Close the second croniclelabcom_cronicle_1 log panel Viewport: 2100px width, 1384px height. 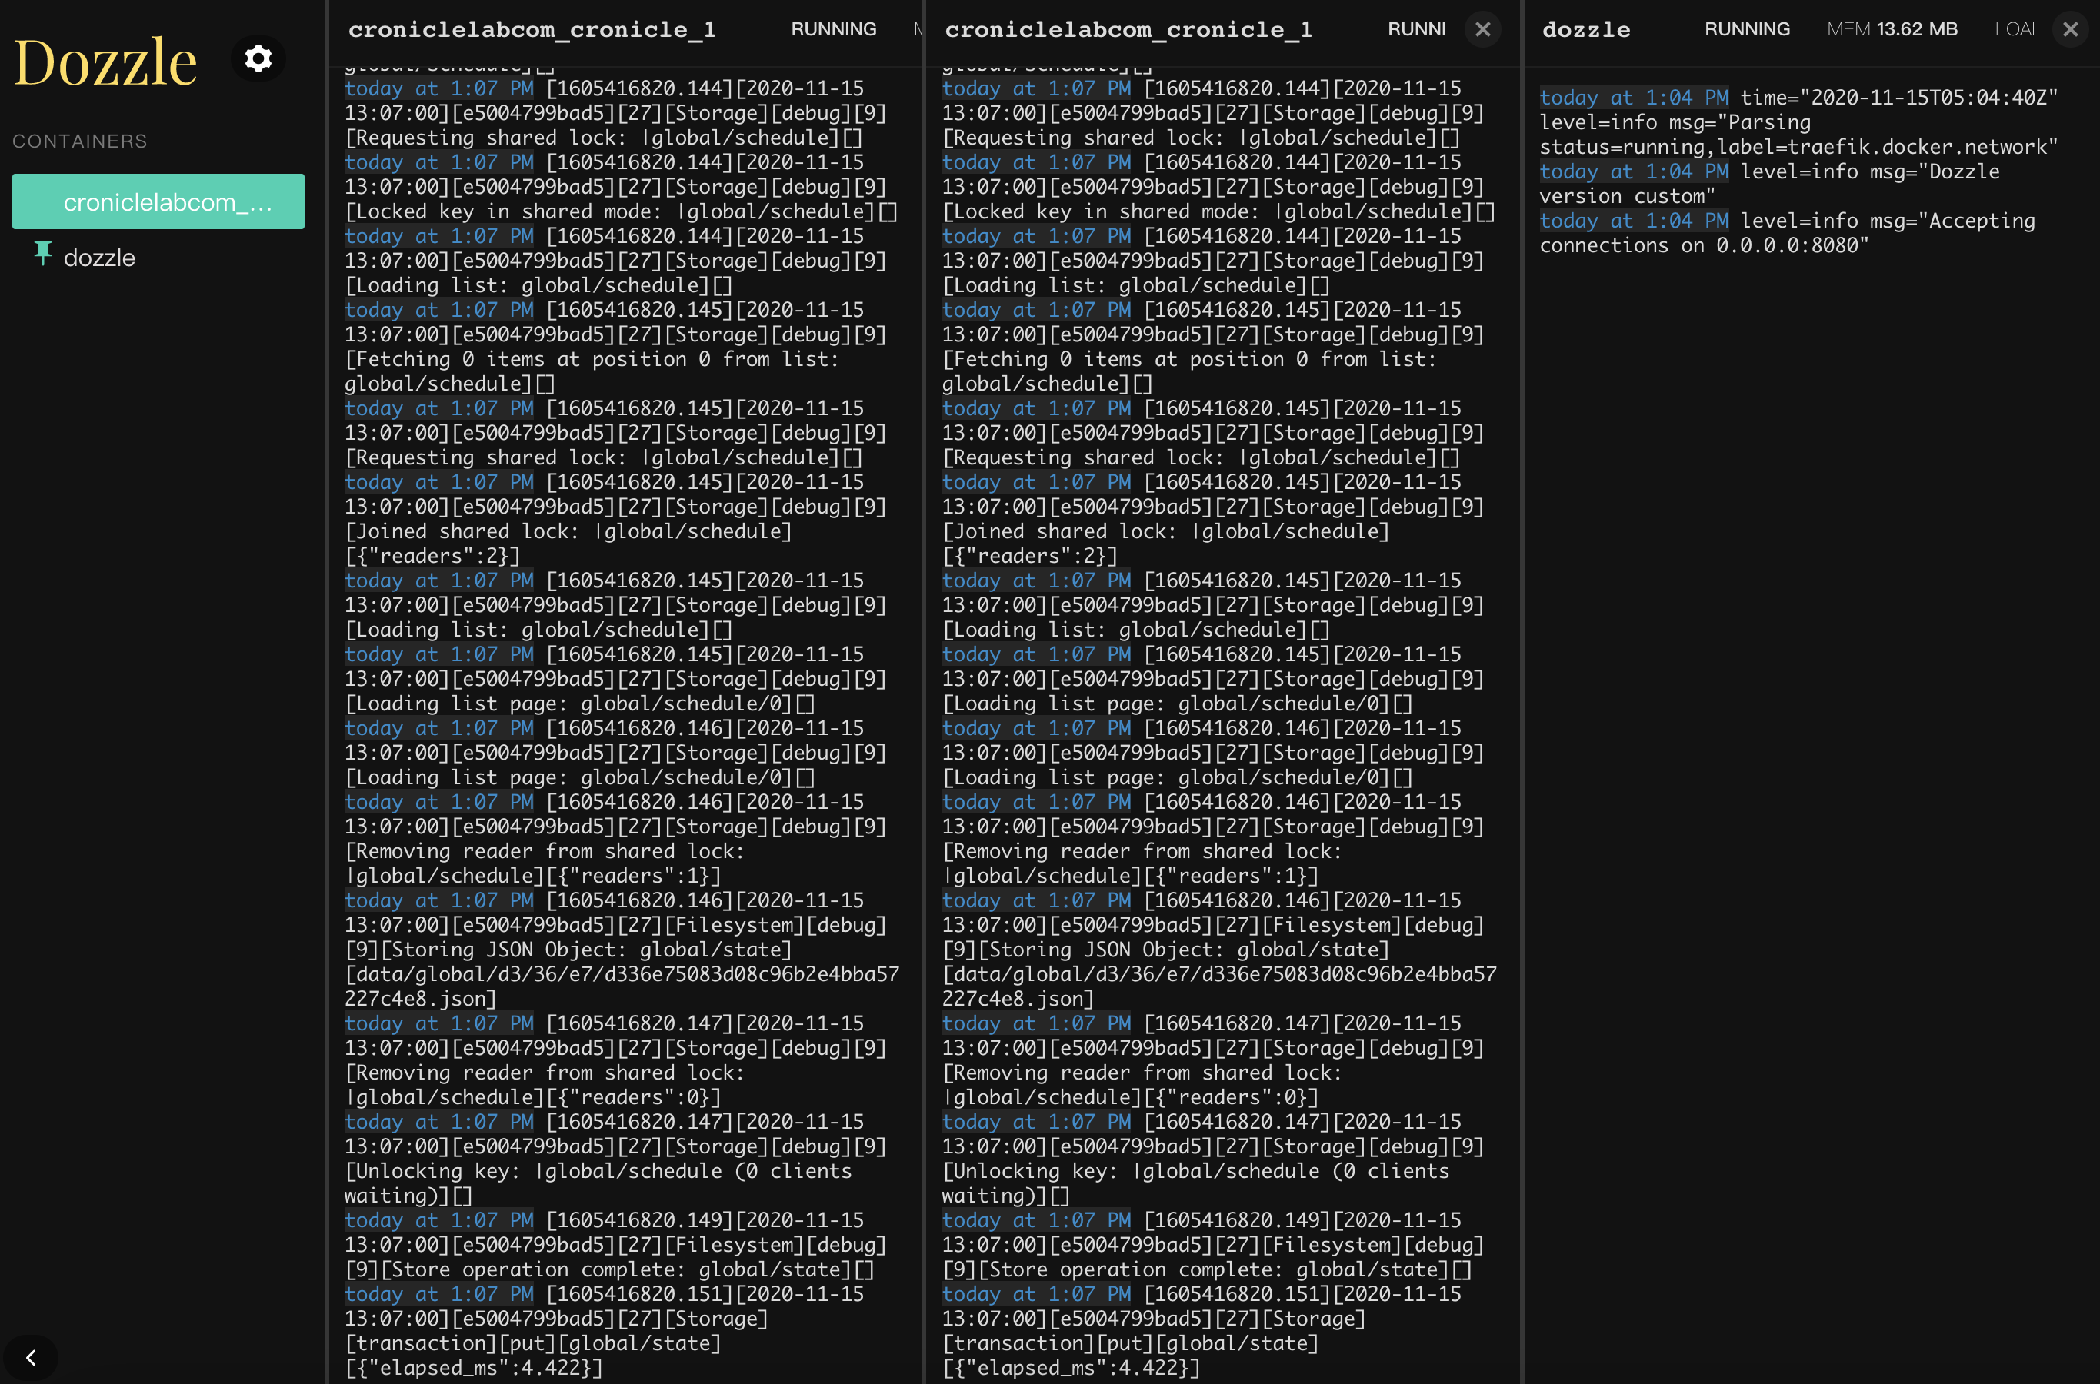point(1478,26)
